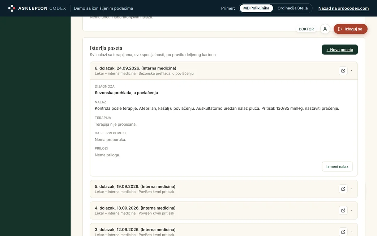
Task: Click the DALJE PREPORUKE field label
Action: [111, 133]
